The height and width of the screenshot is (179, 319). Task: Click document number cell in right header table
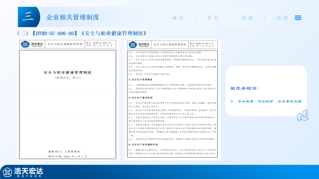203,45
